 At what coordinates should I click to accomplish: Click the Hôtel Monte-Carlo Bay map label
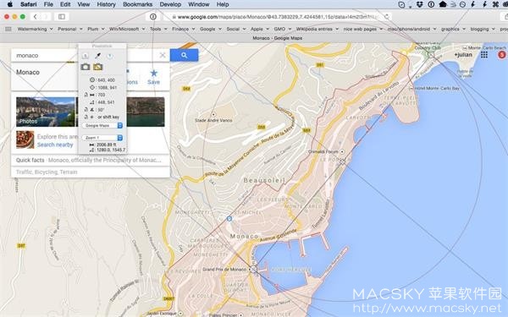tap(437, 88)
